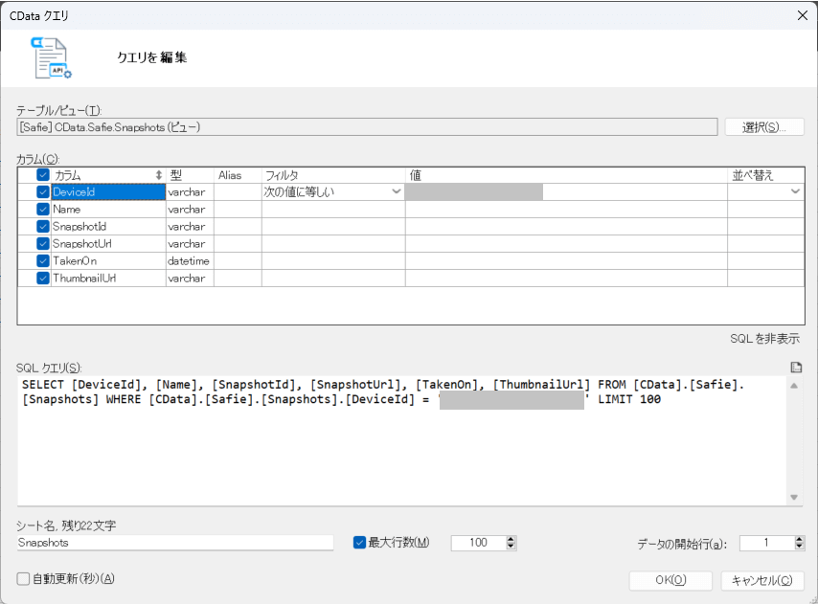
Task: Uncheck the SnapshotId column checkbox
Action: point(43,226)
